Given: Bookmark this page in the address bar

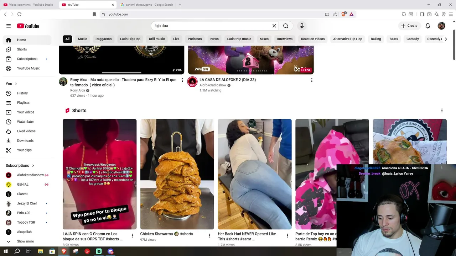Looking at the screenshot, I should tap(94, 14).
